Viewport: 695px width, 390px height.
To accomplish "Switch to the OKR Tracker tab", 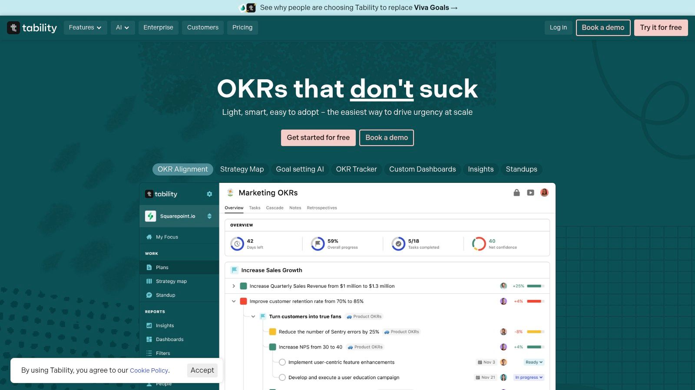I will coord(356,169).
